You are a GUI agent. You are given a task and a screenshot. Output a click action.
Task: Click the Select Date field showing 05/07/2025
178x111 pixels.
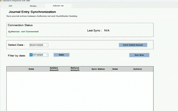(x=39, y=45)
